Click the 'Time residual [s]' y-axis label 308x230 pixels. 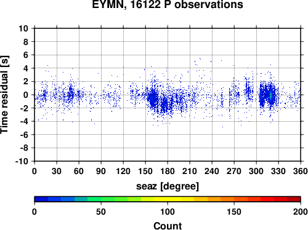coord(4,95)
